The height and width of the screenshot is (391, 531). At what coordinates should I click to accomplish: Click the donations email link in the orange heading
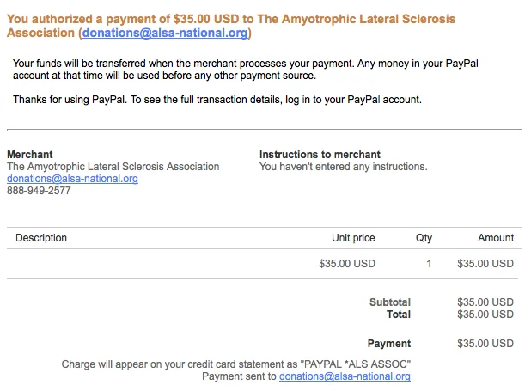[164, 34]
